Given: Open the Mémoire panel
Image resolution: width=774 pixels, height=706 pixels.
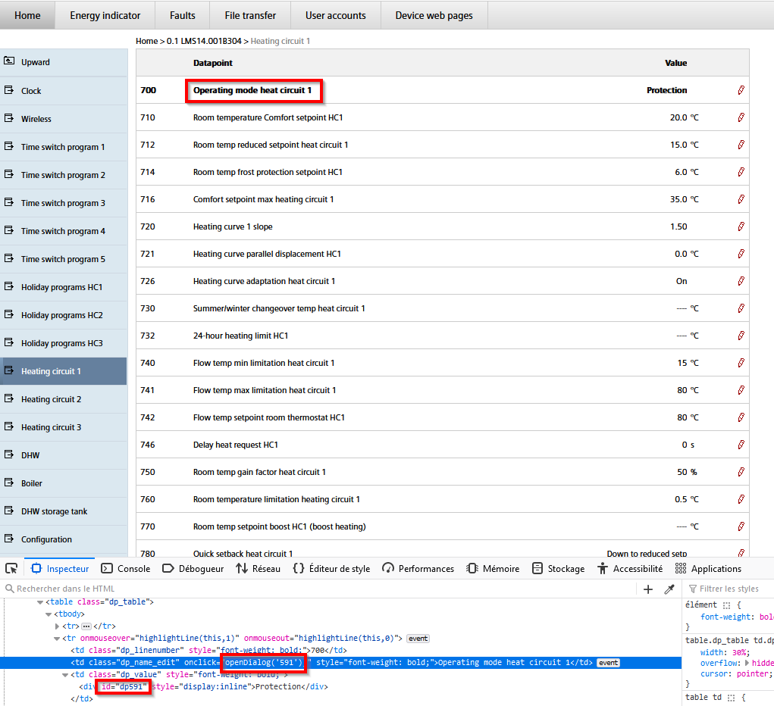Looking at the screenshot, I should pyautogui.click(x=493, y=568).
